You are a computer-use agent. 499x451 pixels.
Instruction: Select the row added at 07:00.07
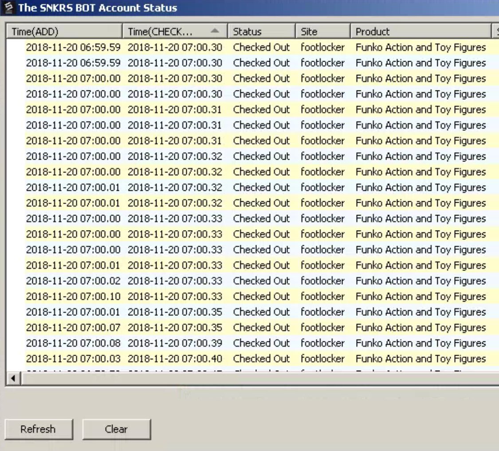pos(262,328)
